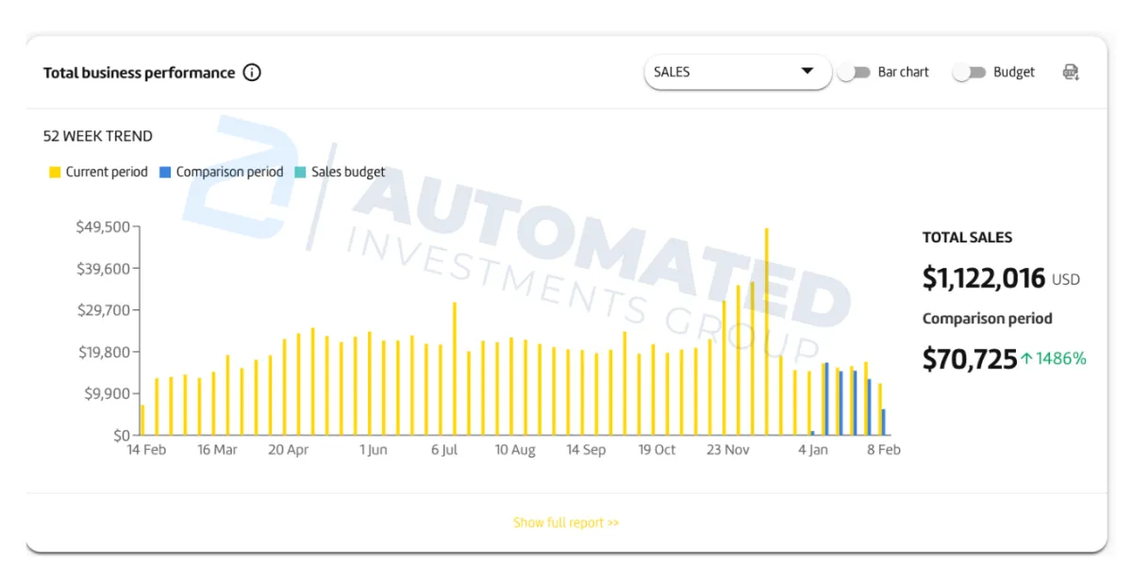Click the $1,122,016 total sales figure
Viewport: 1132px width, 579px height.
(x=984, y=278)
